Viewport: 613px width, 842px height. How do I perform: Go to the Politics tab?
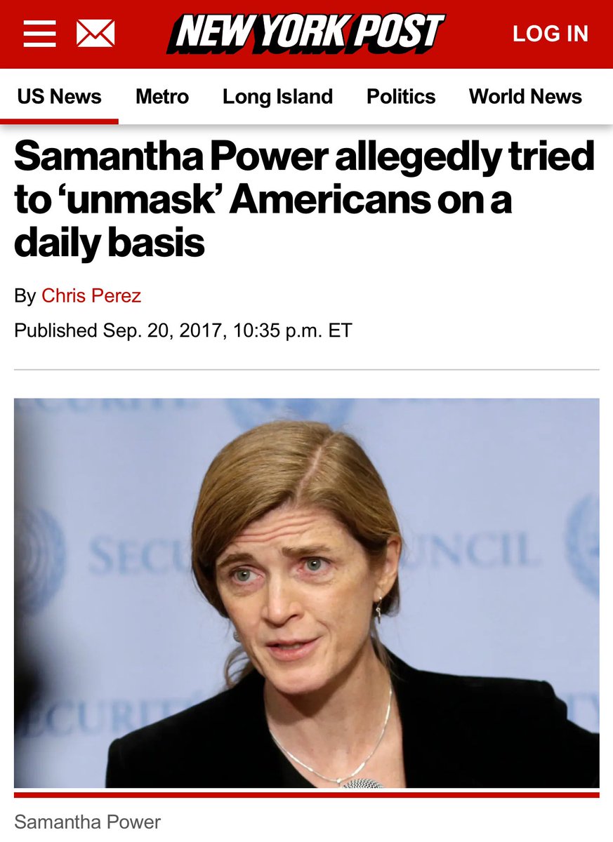(x=401, y=96)
